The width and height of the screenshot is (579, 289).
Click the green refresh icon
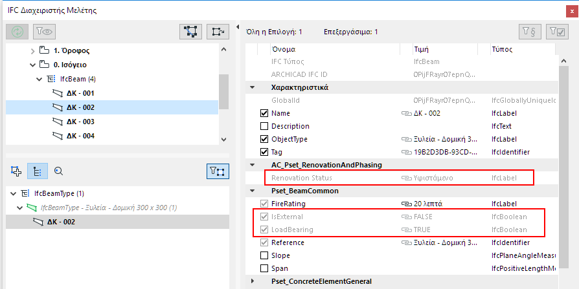[x=16, y=31]
